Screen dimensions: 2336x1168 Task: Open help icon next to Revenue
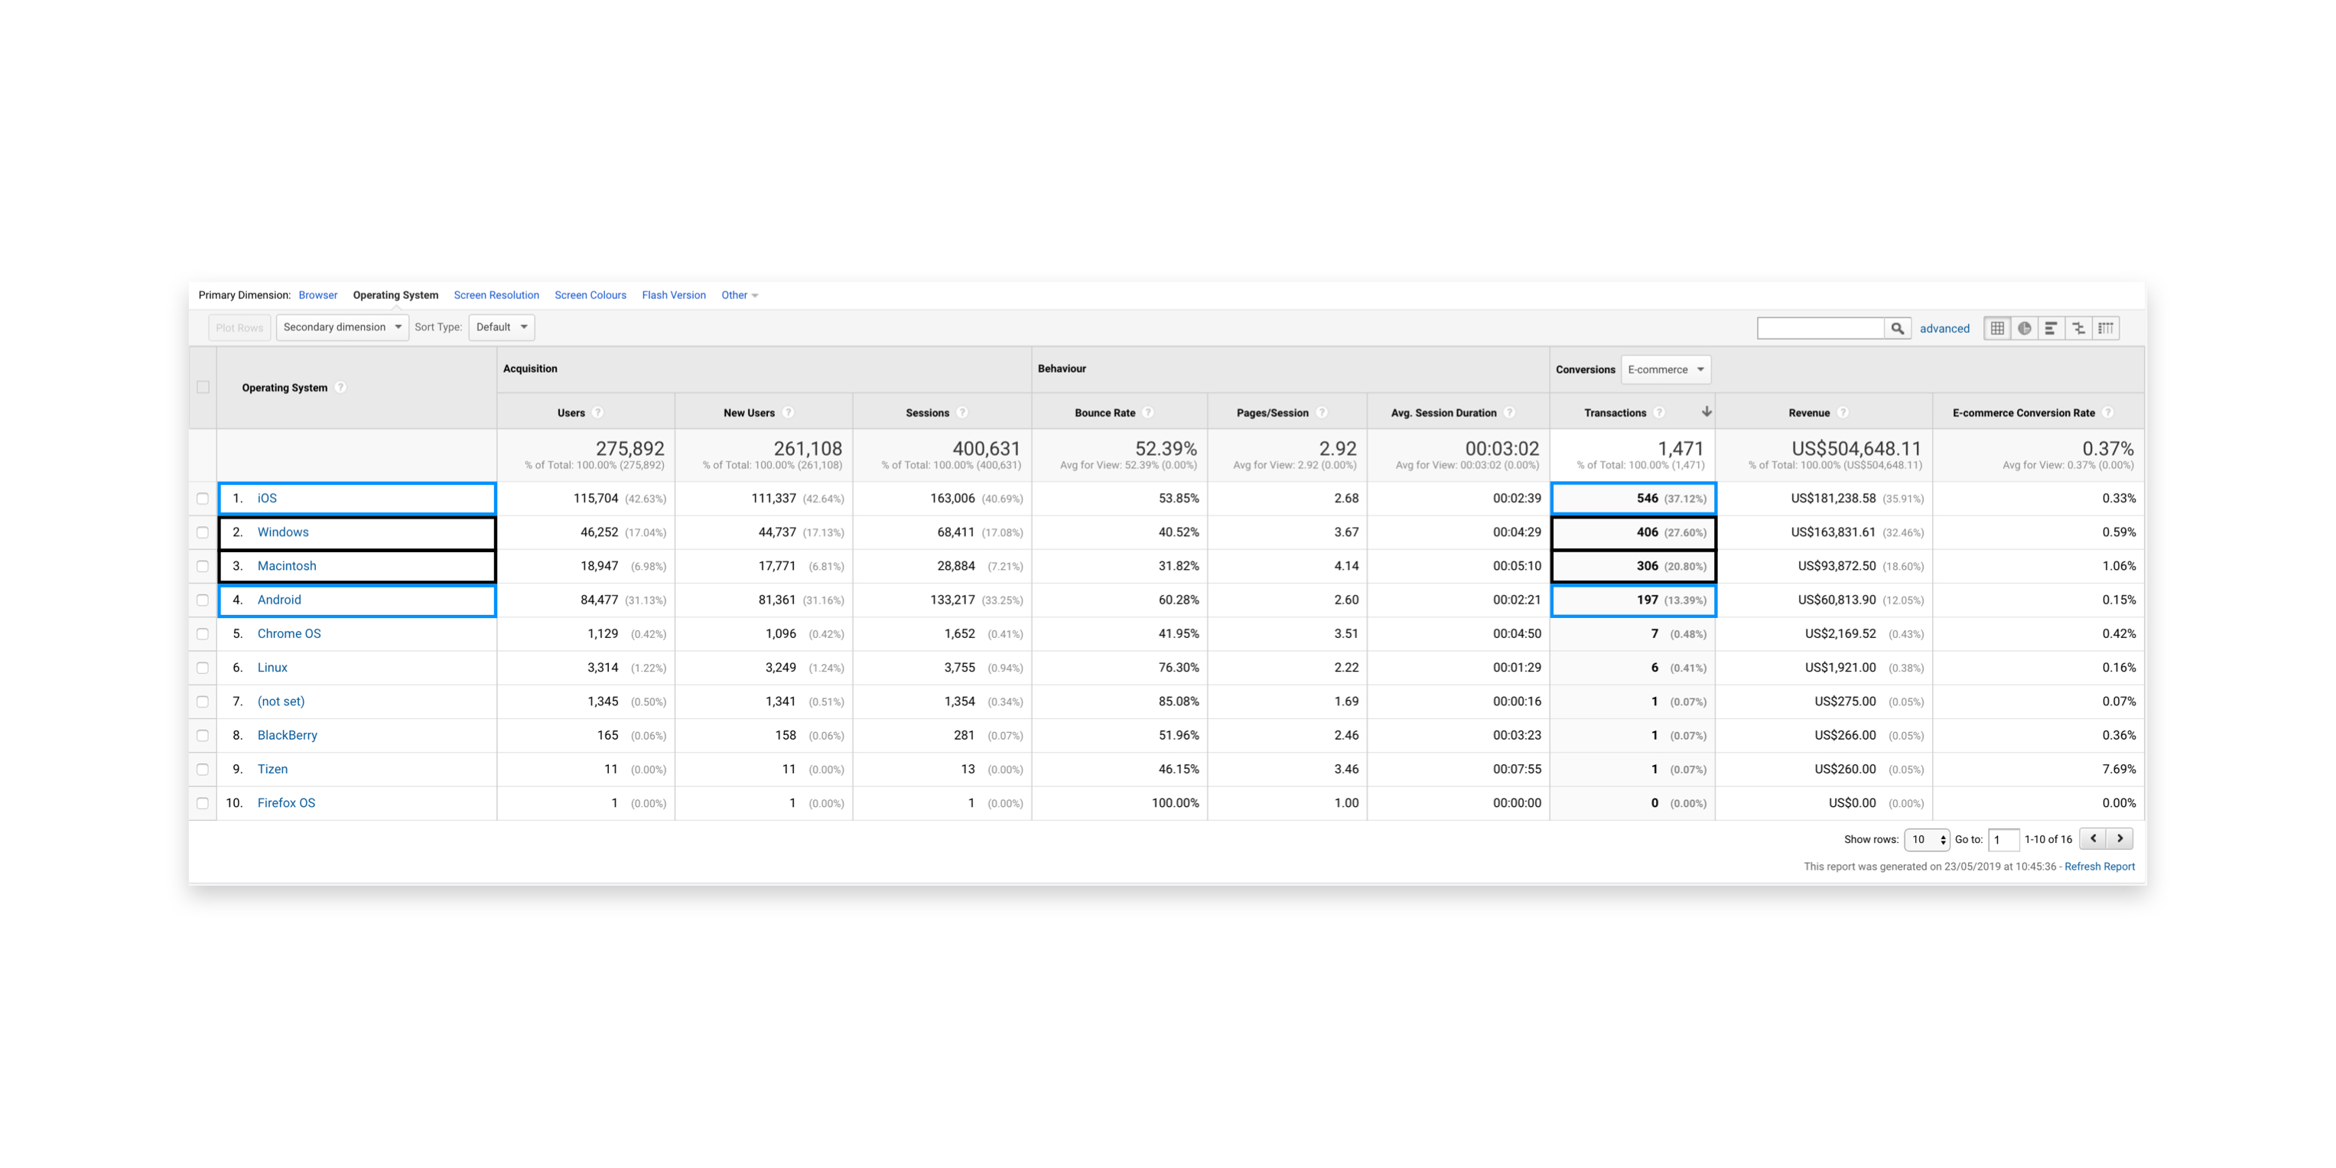point(1843,412)
